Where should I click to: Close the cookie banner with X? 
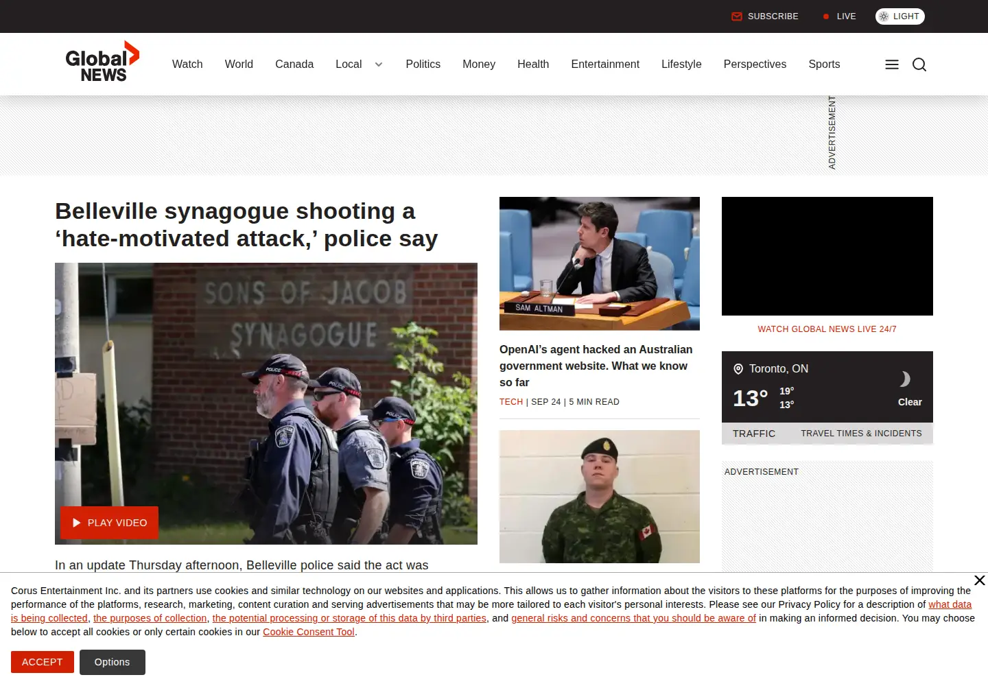(980, 580)
